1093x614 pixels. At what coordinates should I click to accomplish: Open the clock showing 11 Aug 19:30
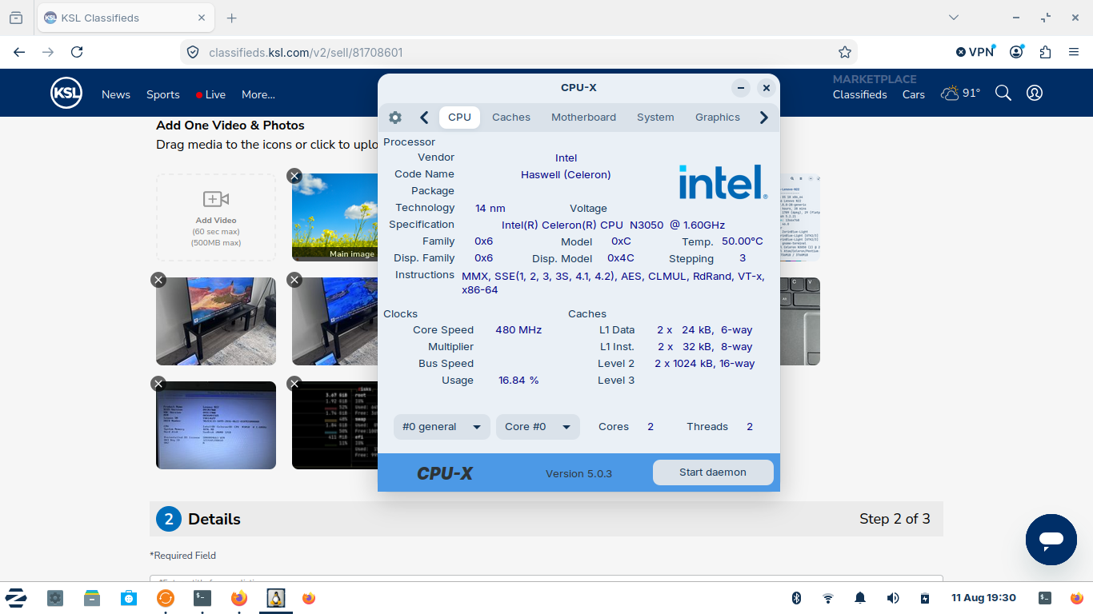coord(983,598)
